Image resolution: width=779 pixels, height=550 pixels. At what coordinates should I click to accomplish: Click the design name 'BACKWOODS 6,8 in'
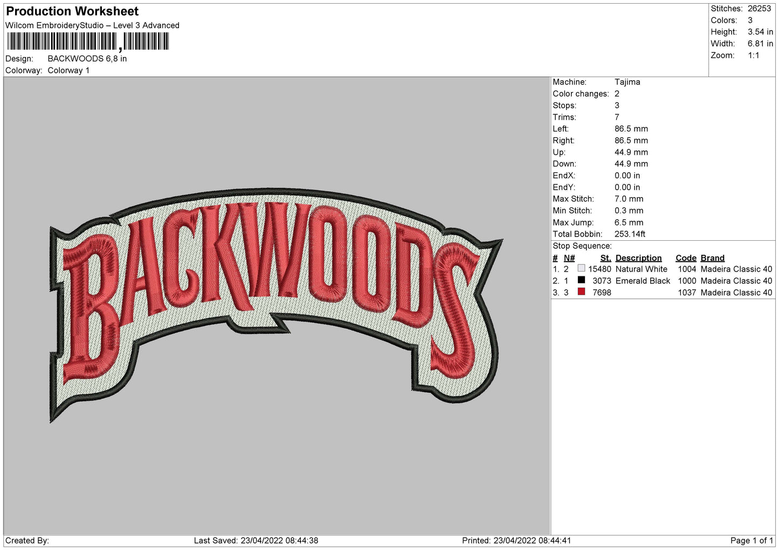87,59
